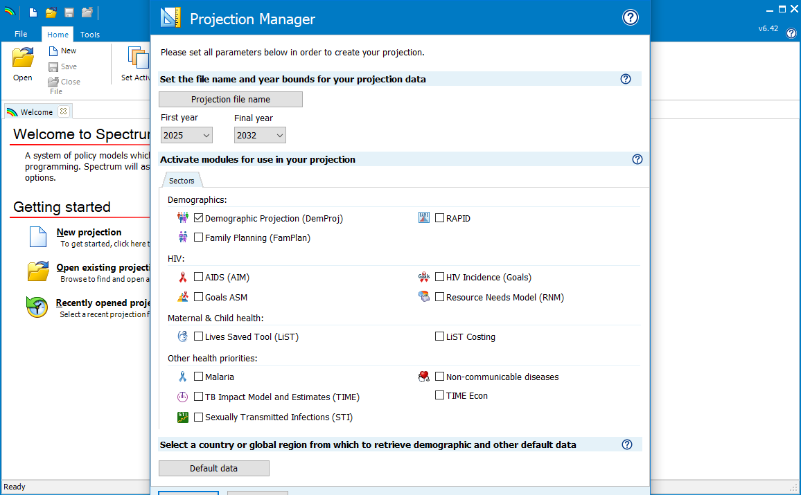Click the Ready status bar text
This screenshot has height=495, width=801.
coord(15,487)
